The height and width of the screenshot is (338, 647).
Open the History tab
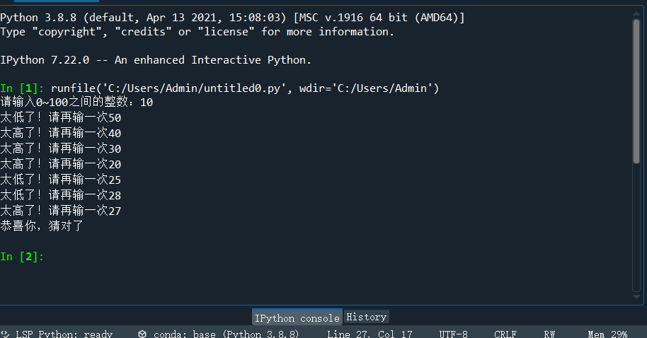tap(366, 317)
